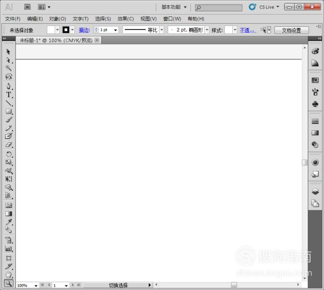Open the Swatches panel icon
The height and width of the screenshot is (290, 324).
click(315, 80)
